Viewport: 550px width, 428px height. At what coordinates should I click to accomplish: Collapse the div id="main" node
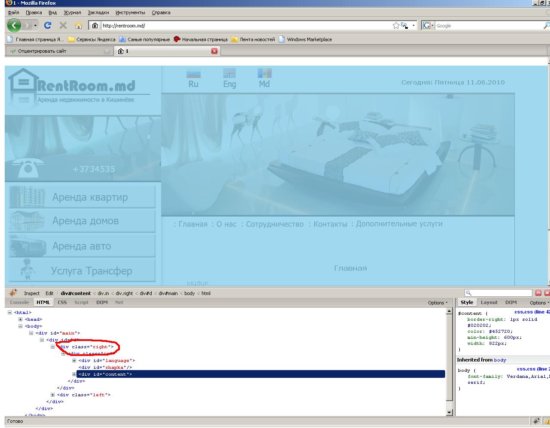(31, 333)
